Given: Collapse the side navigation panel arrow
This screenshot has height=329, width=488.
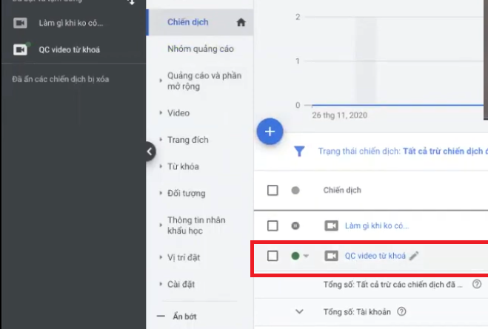Looking at the screenshot, I should pos(150,152).
